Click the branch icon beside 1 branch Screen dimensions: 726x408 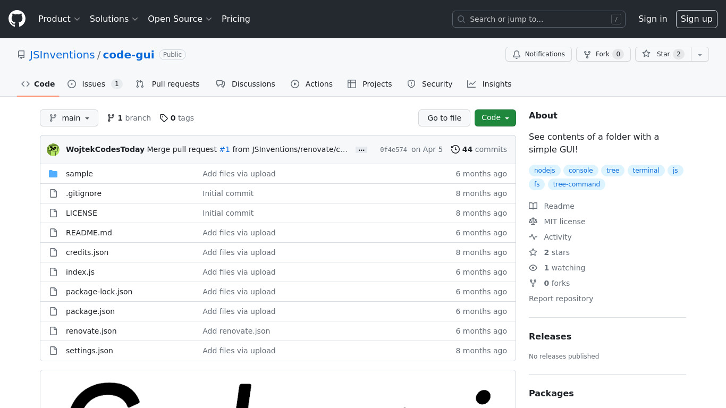111,118
